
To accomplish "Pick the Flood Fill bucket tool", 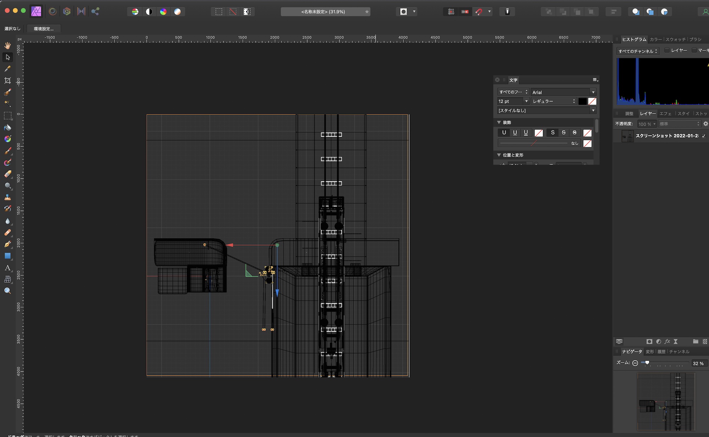I will click(7, 127).
